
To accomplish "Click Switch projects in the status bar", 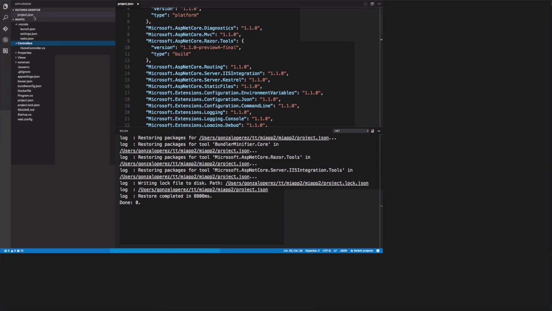I will point(362,251).
